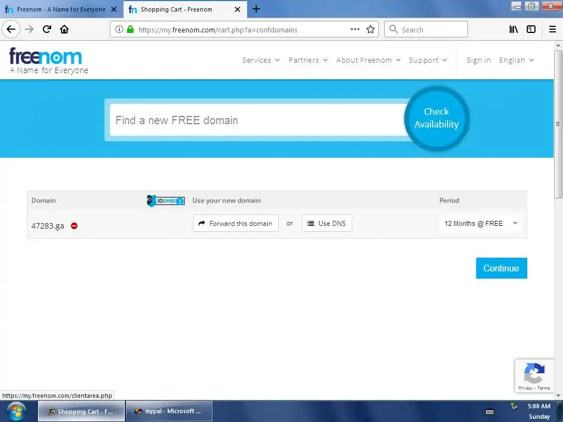
Task: Close the Shopping Cart - Freenom tab
Action: (238, 9)
